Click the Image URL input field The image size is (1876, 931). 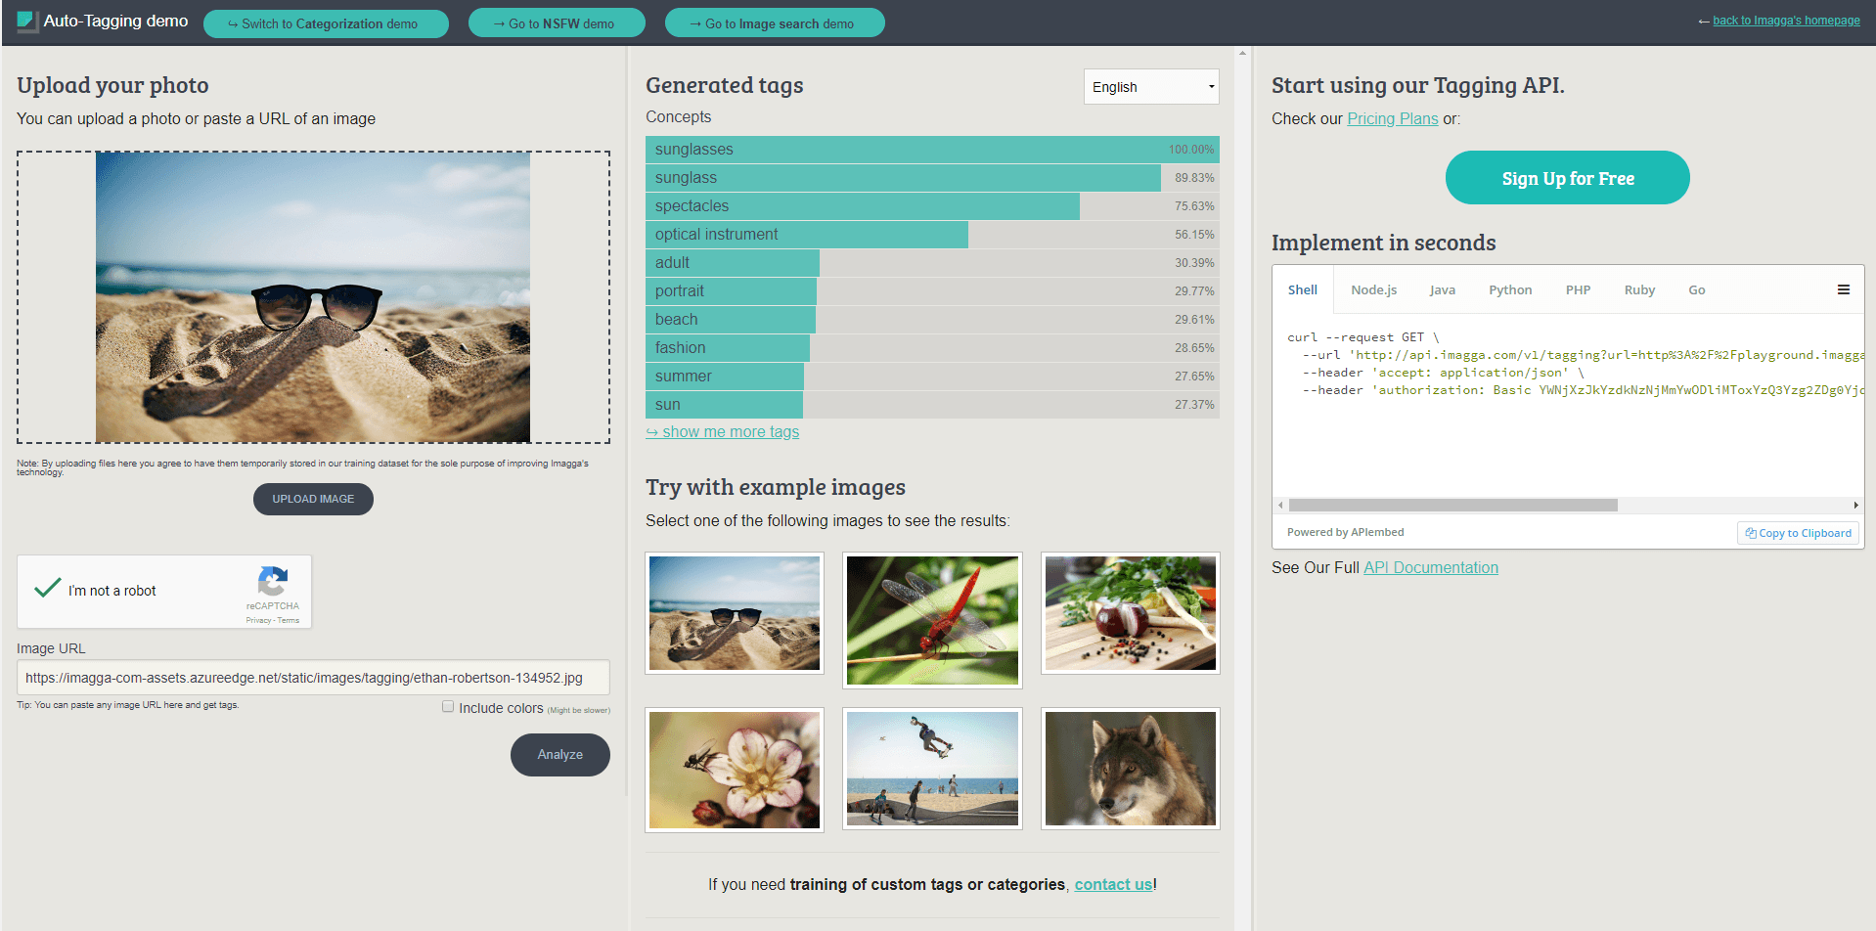pyautogui.click(x=313, y=678)
